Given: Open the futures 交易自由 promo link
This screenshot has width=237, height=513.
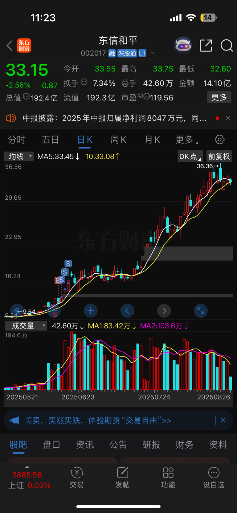Looking at the screenshot, I should coord(98,420).
